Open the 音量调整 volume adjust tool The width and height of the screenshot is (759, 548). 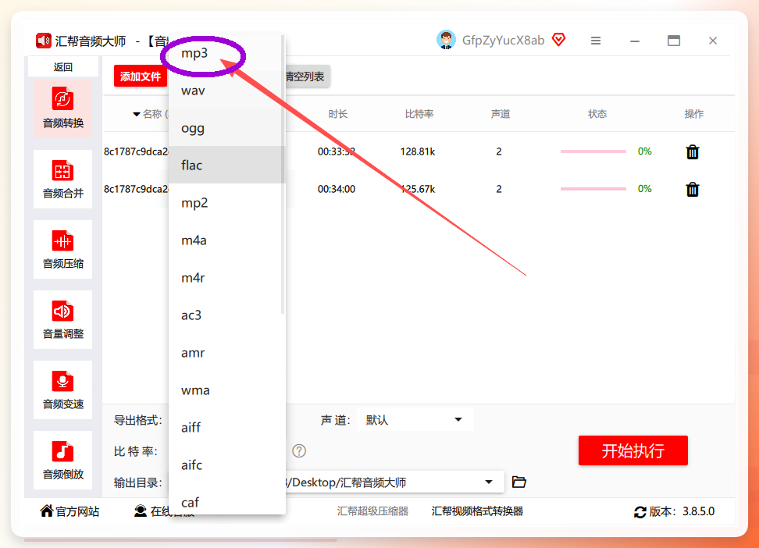point(63,319)
